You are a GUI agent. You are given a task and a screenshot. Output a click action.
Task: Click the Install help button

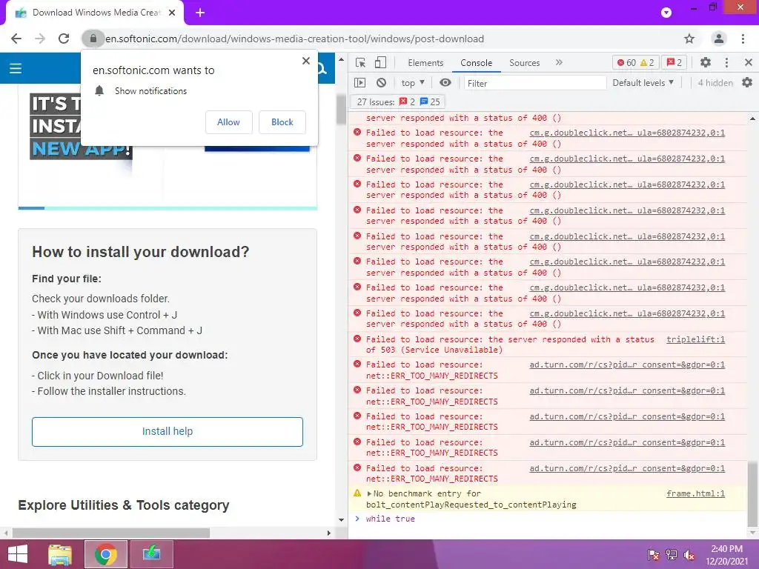[x=168, y=432]
